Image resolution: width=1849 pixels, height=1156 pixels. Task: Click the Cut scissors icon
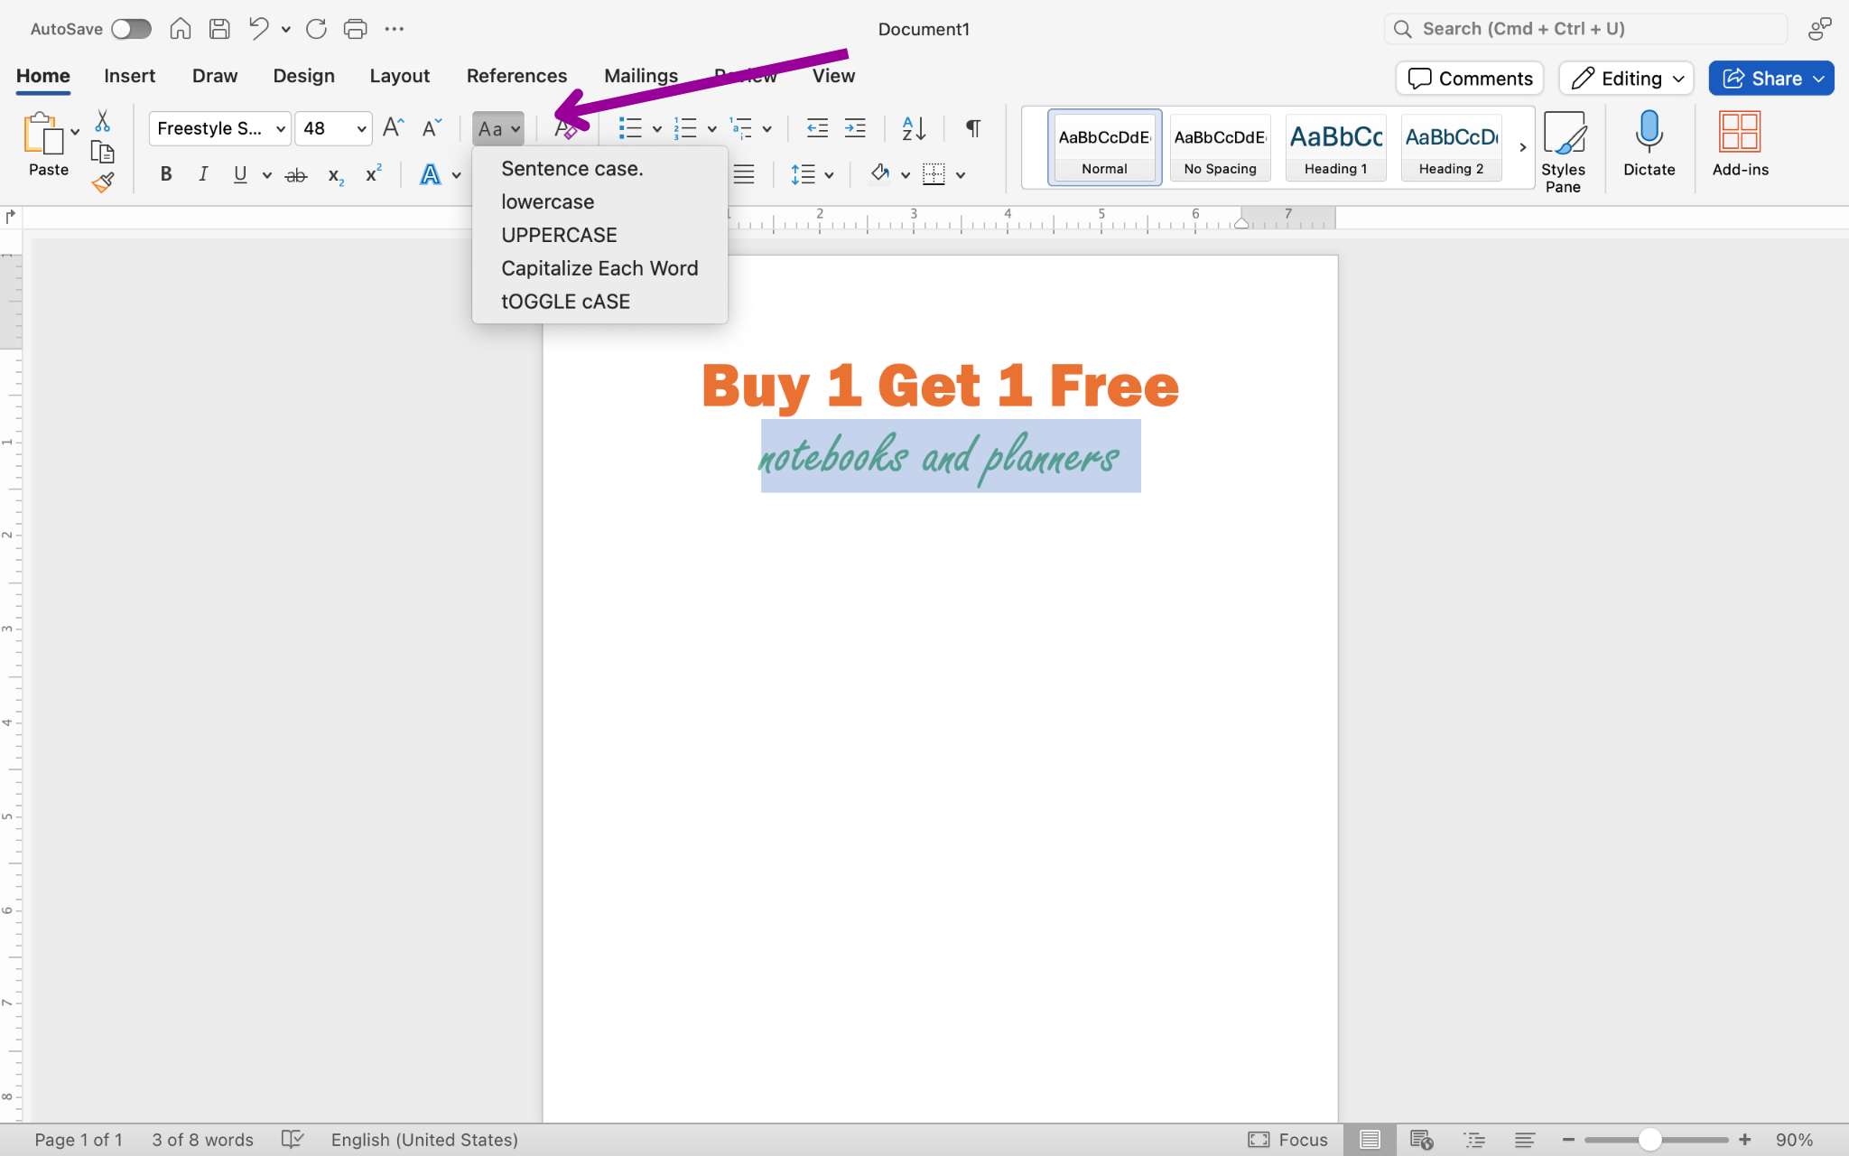point(102,120)
